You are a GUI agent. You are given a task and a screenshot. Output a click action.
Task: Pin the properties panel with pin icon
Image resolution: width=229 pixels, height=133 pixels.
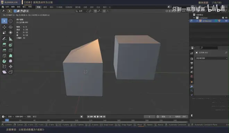coord(226,53)
